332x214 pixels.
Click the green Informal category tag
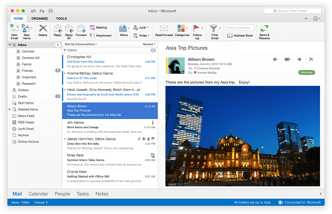[306, 72]
